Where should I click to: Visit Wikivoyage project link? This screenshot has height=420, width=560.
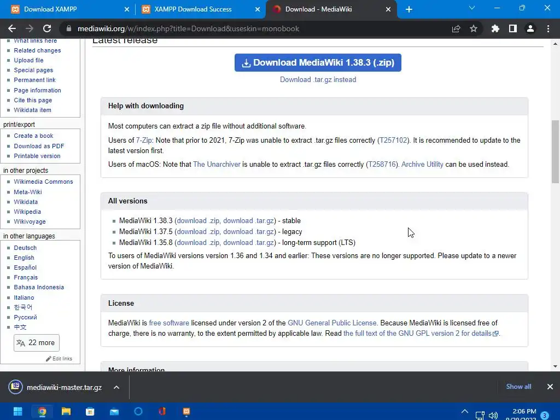tap(30, 222)
